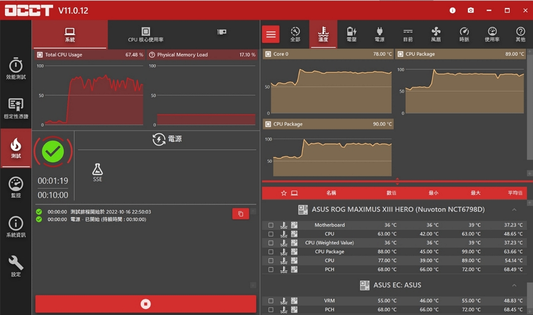
Task: Tick the PCH checkbox under the ASUS EC group
Action: [x=271, y=309]
